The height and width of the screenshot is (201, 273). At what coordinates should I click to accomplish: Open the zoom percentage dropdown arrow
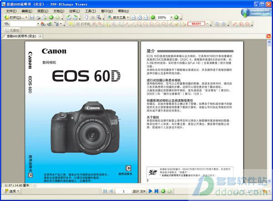tap(172, 17)
